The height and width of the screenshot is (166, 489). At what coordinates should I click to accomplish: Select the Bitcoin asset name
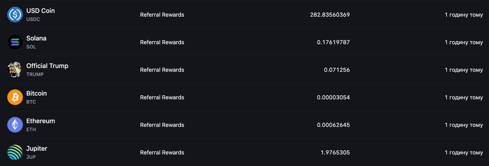(37, 93)
